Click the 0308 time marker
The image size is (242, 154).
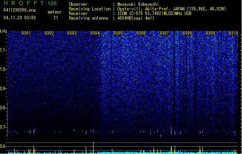tap(187, 33)
